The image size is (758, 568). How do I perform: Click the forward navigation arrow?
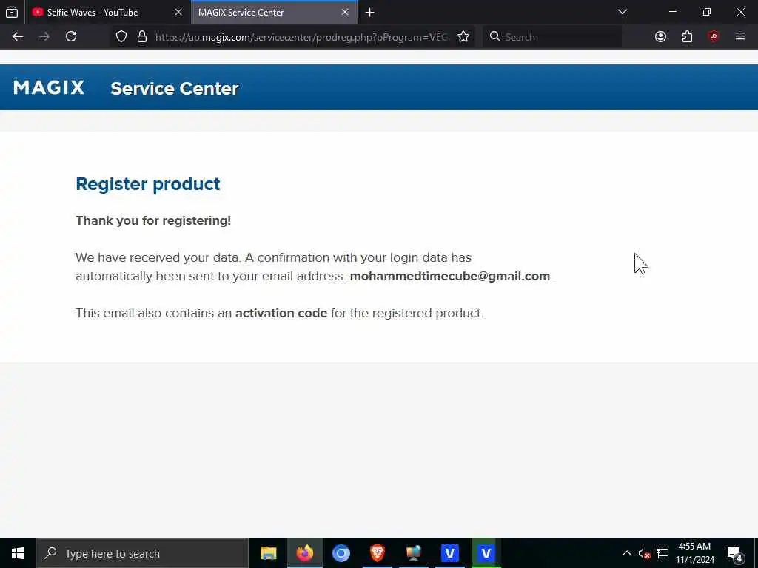pos(44,37)
